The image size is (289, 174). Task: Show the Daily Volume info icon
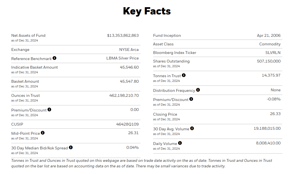[x=180, y=143]
